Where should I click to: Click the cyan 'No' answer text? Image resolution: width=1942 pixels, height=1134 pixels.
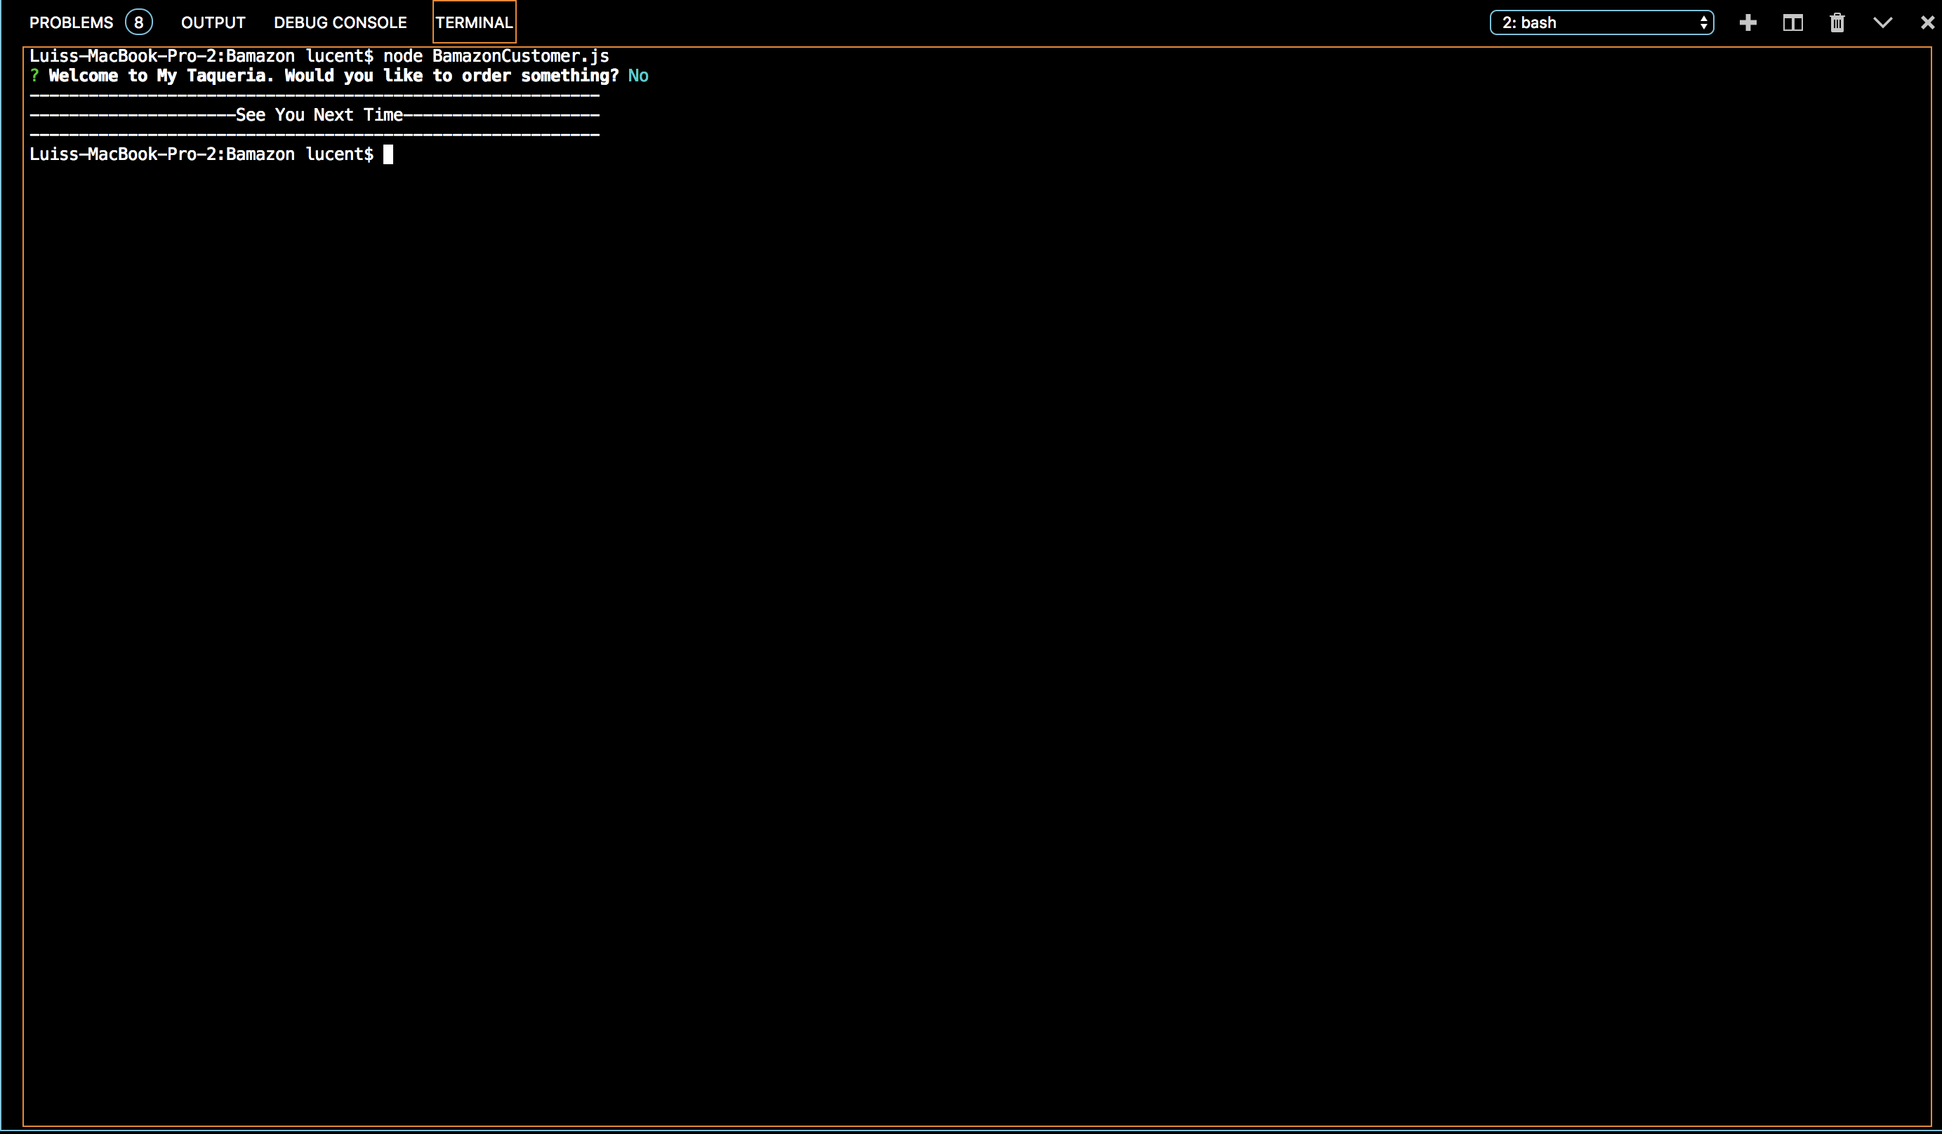click(638, 76)
